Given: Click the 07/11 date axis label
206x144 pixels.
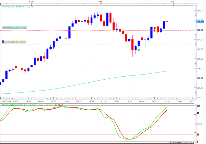Looking at the screenshot, I should pos(192,101).
